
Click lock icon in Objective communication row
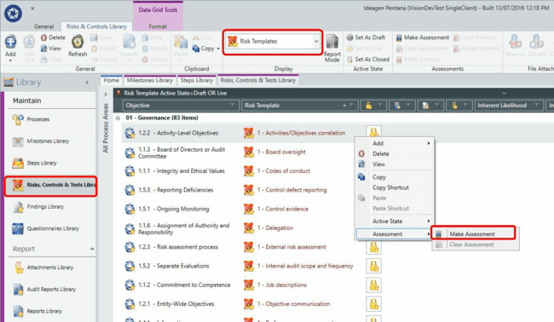pos(374,304)
